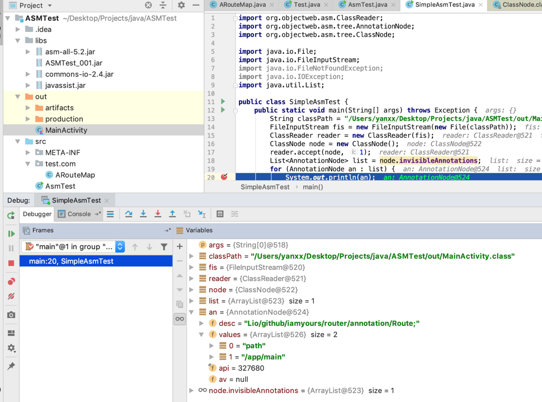542x402 pixels.
Task: Toggle watches glasses view button
Action: [x=180, y=319]
